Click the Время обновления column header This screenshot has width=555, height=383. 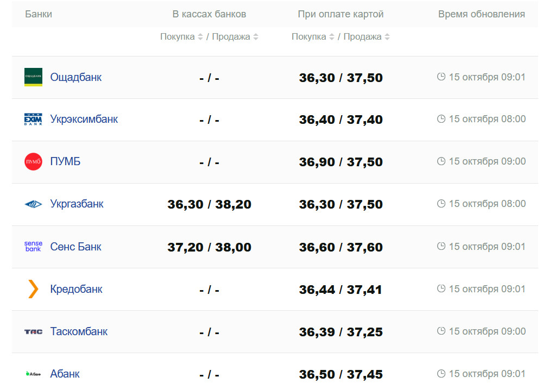pos(481,14)
